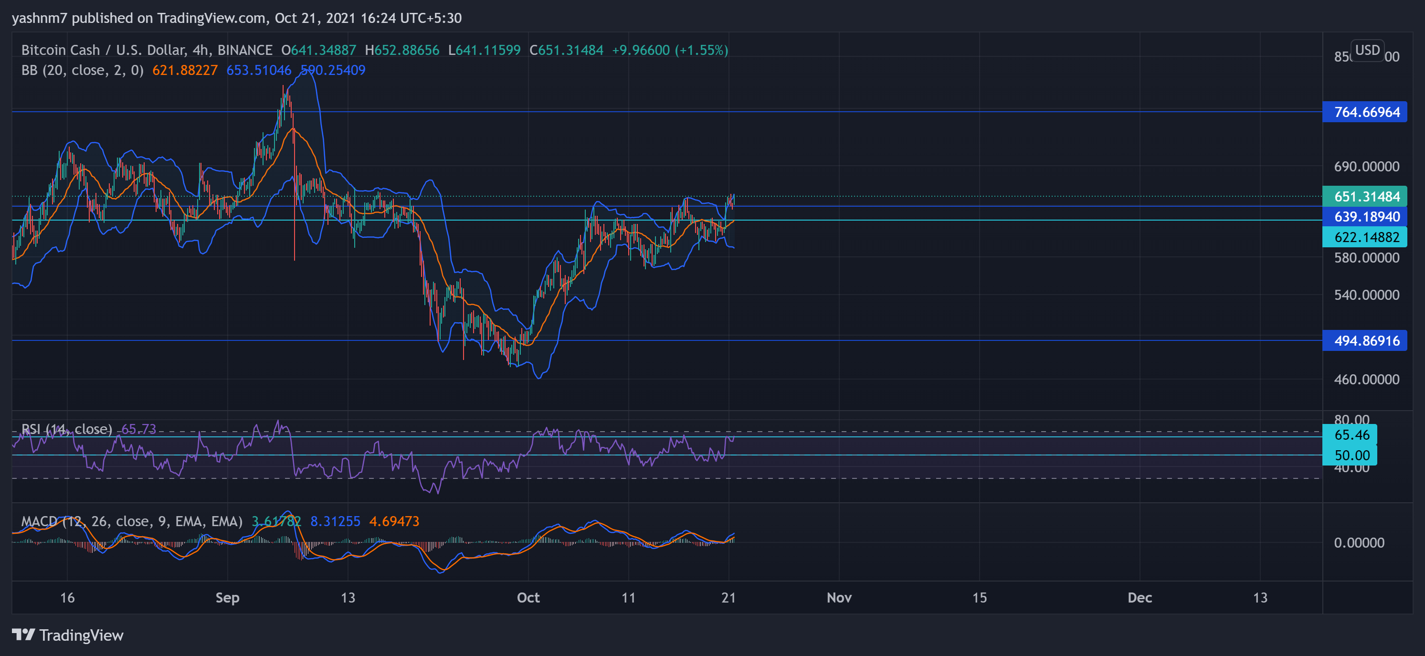Click the MACD (12, 26, close, 9, EMA, EMA) label

click(x=132, y=521)
